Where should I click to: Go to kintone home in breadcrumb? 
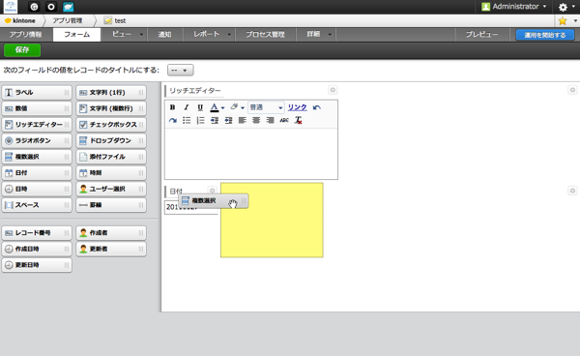pyautogui.click(x=20, y=20)
